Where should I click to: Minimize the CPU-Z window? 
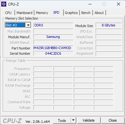pos(90,4)
